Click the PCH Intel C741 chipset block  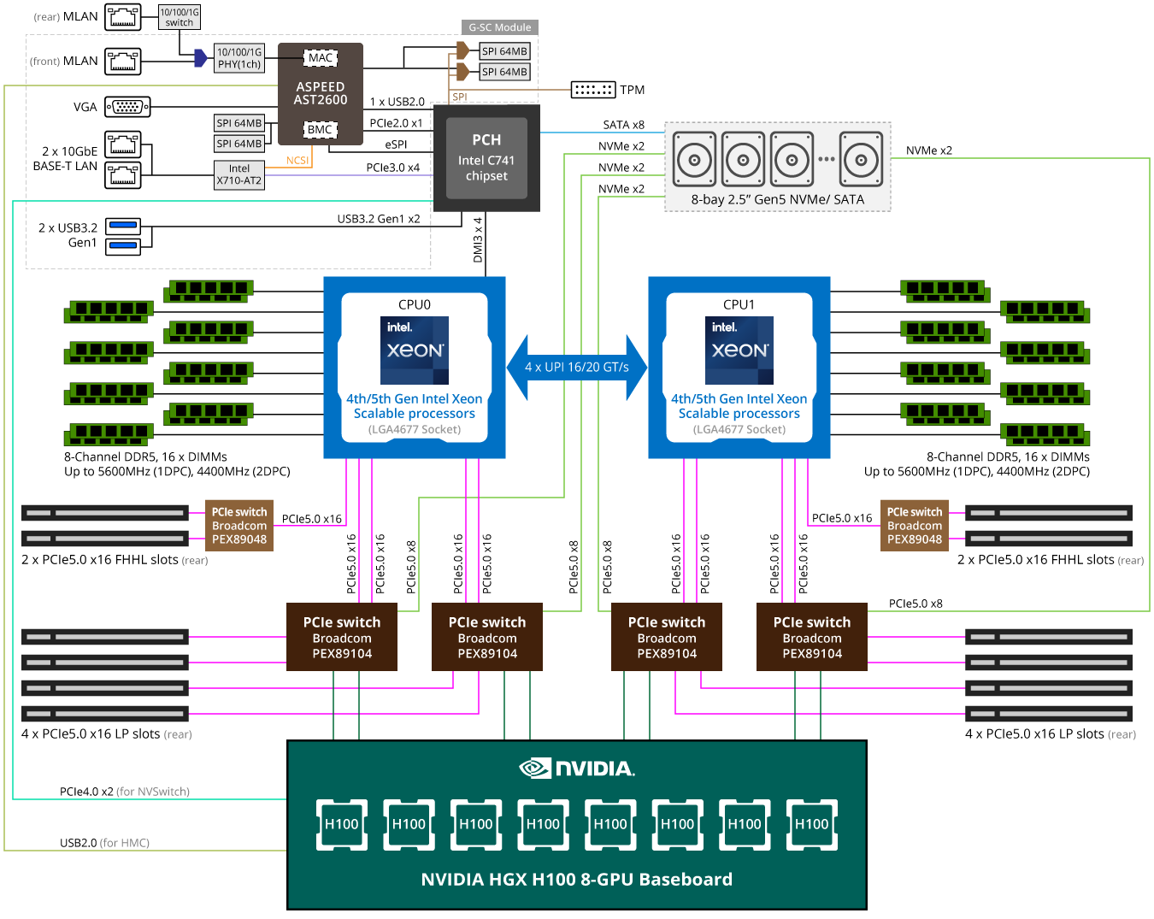pyautogui.click(x=486, y=158)
